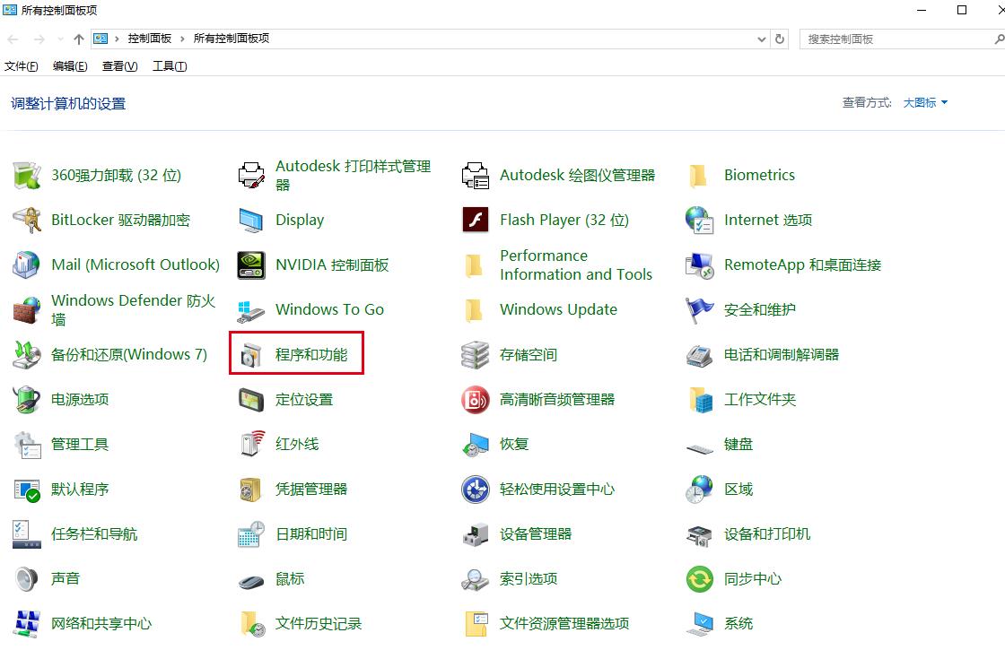Image resolution: width=1005 pixels, height=650 pixels.
Task: Open Performance Information and Tools link
Action: click(576, 264)
